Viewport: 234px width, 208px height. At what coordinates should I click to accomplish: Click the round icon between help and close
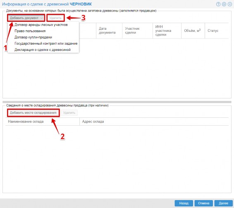coord(224,4)
